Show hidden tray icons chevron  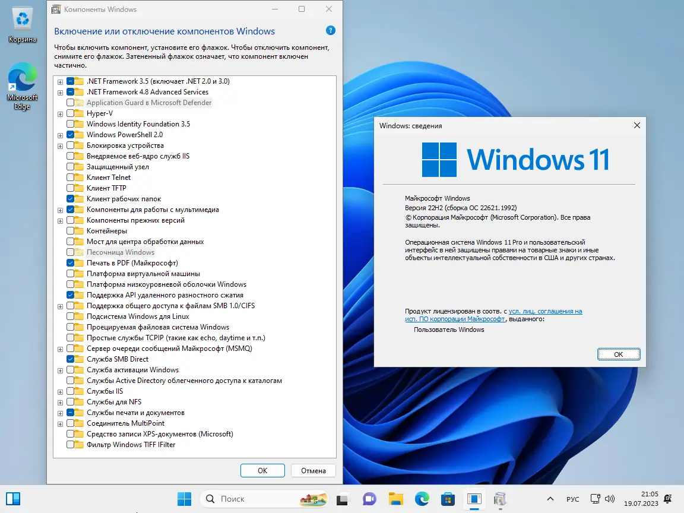pos(550,499)
